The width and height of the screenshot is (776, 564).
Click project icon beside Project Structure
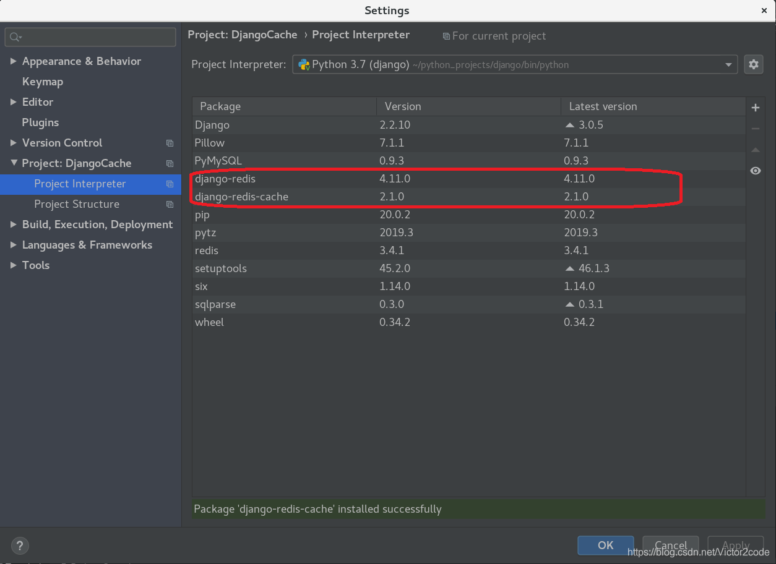pos(170,204)
